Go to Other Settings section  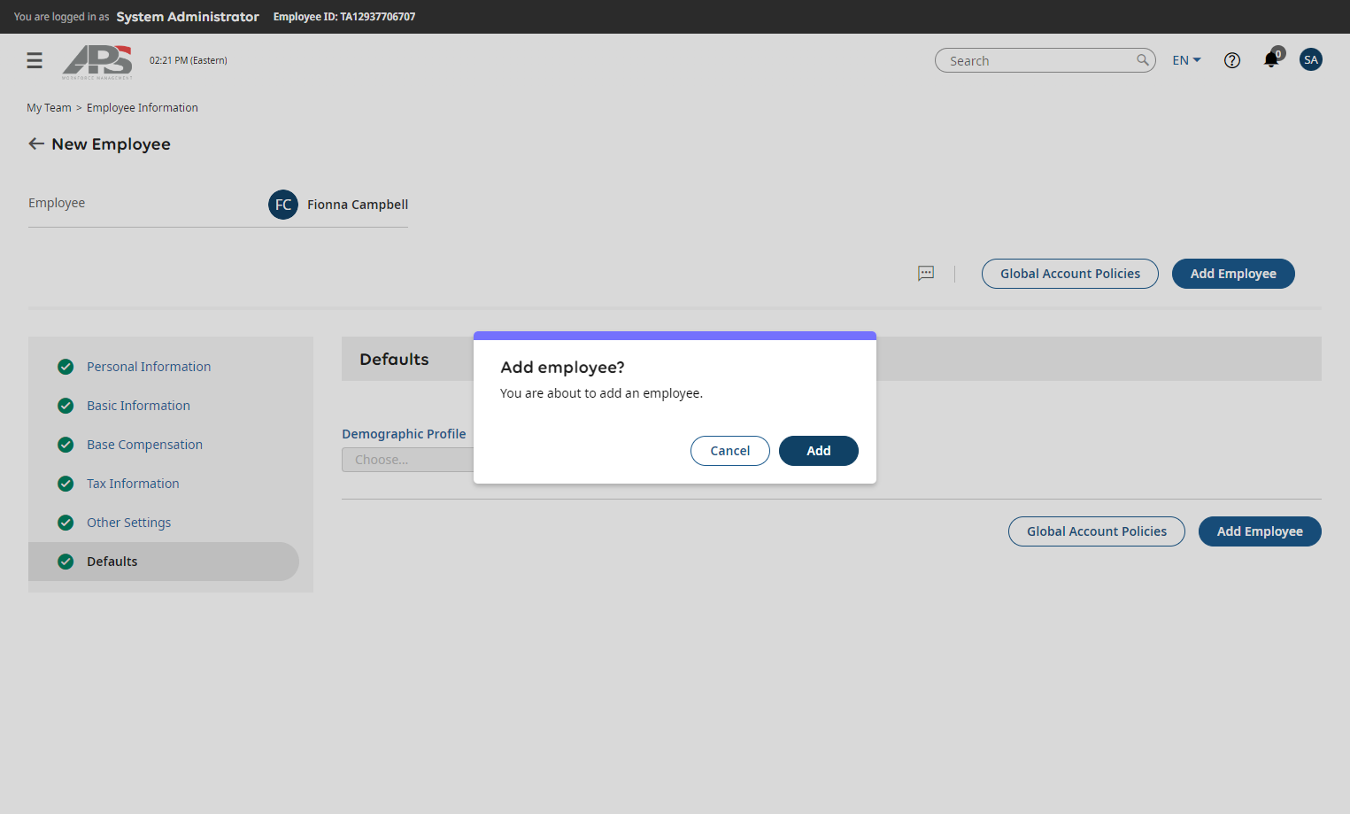128,523
